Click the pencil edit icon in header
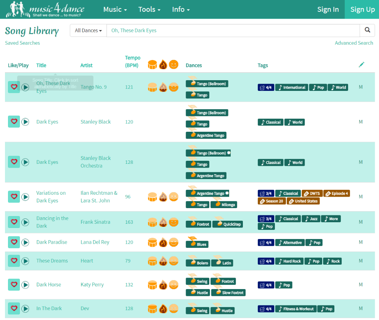The width and height of the screenshot is (379, 320). tap(361, 65)
